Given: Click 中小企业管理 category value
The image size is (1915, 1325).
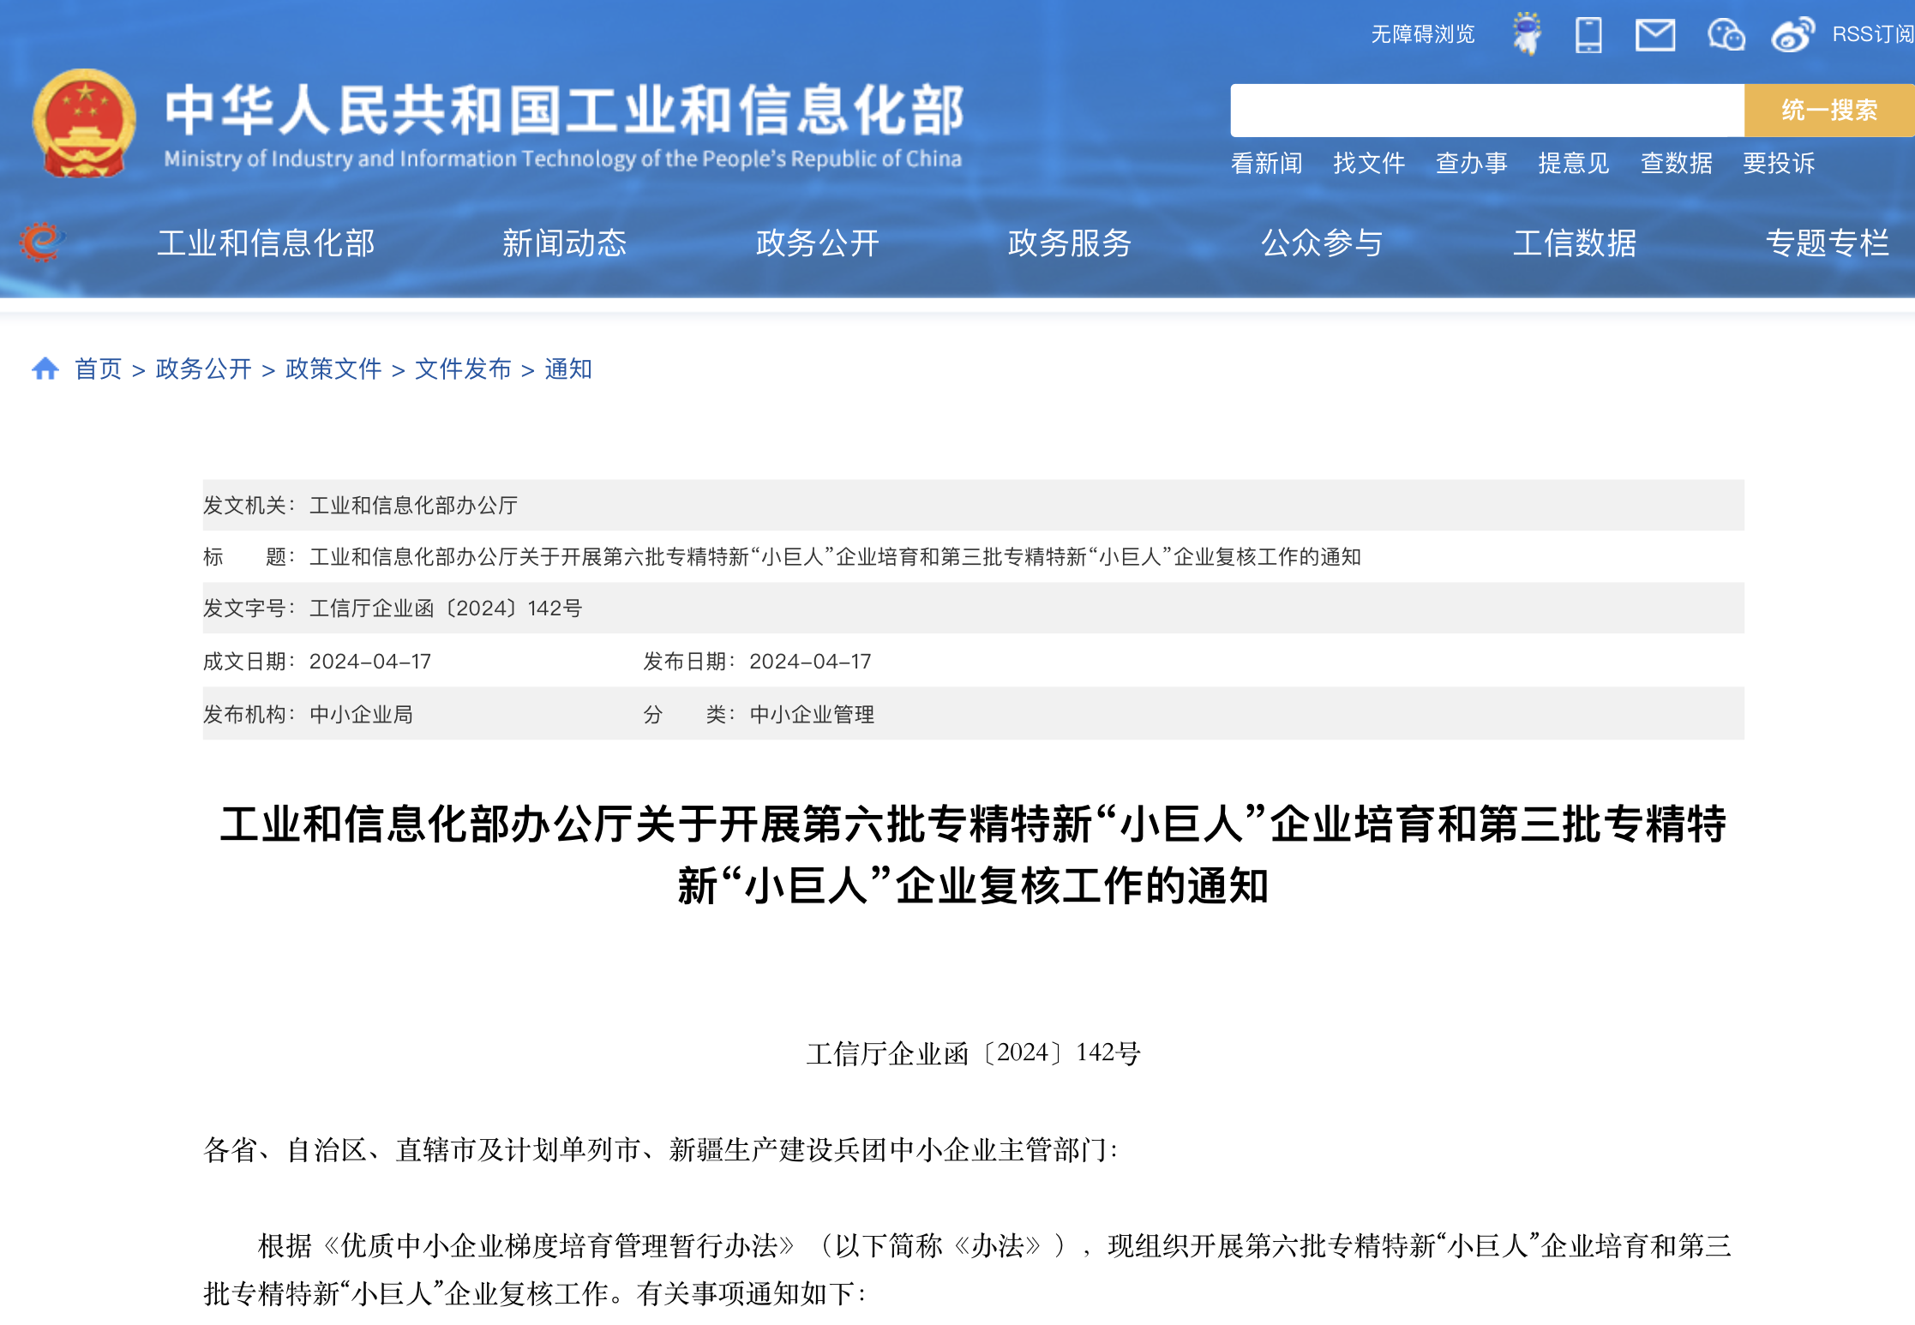Looking at the screenshot, I should point(812,715).
